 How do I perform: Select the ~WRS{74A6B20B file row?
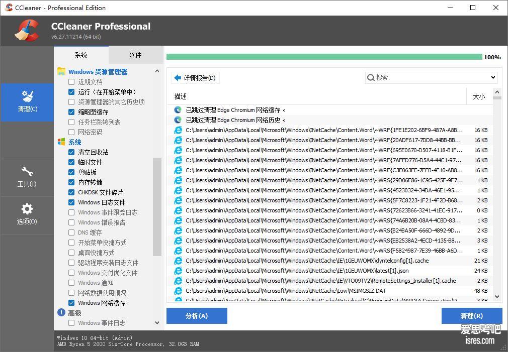coord(330,220)
